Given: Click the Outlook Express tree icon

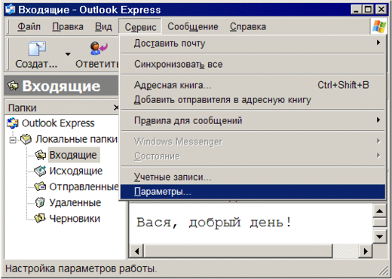Looking at the screenshot, I should [13, 123].
